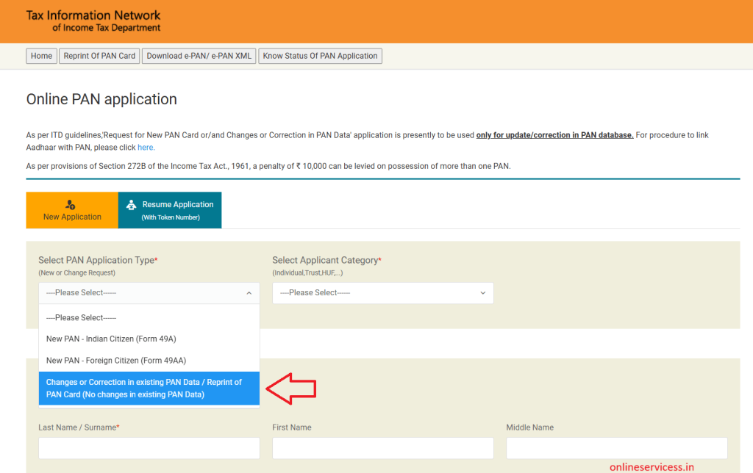Image resolution: width=753 pixels, height=473 pixels.
Task: Open Reprint Of PAN Card
Action: 99,56
